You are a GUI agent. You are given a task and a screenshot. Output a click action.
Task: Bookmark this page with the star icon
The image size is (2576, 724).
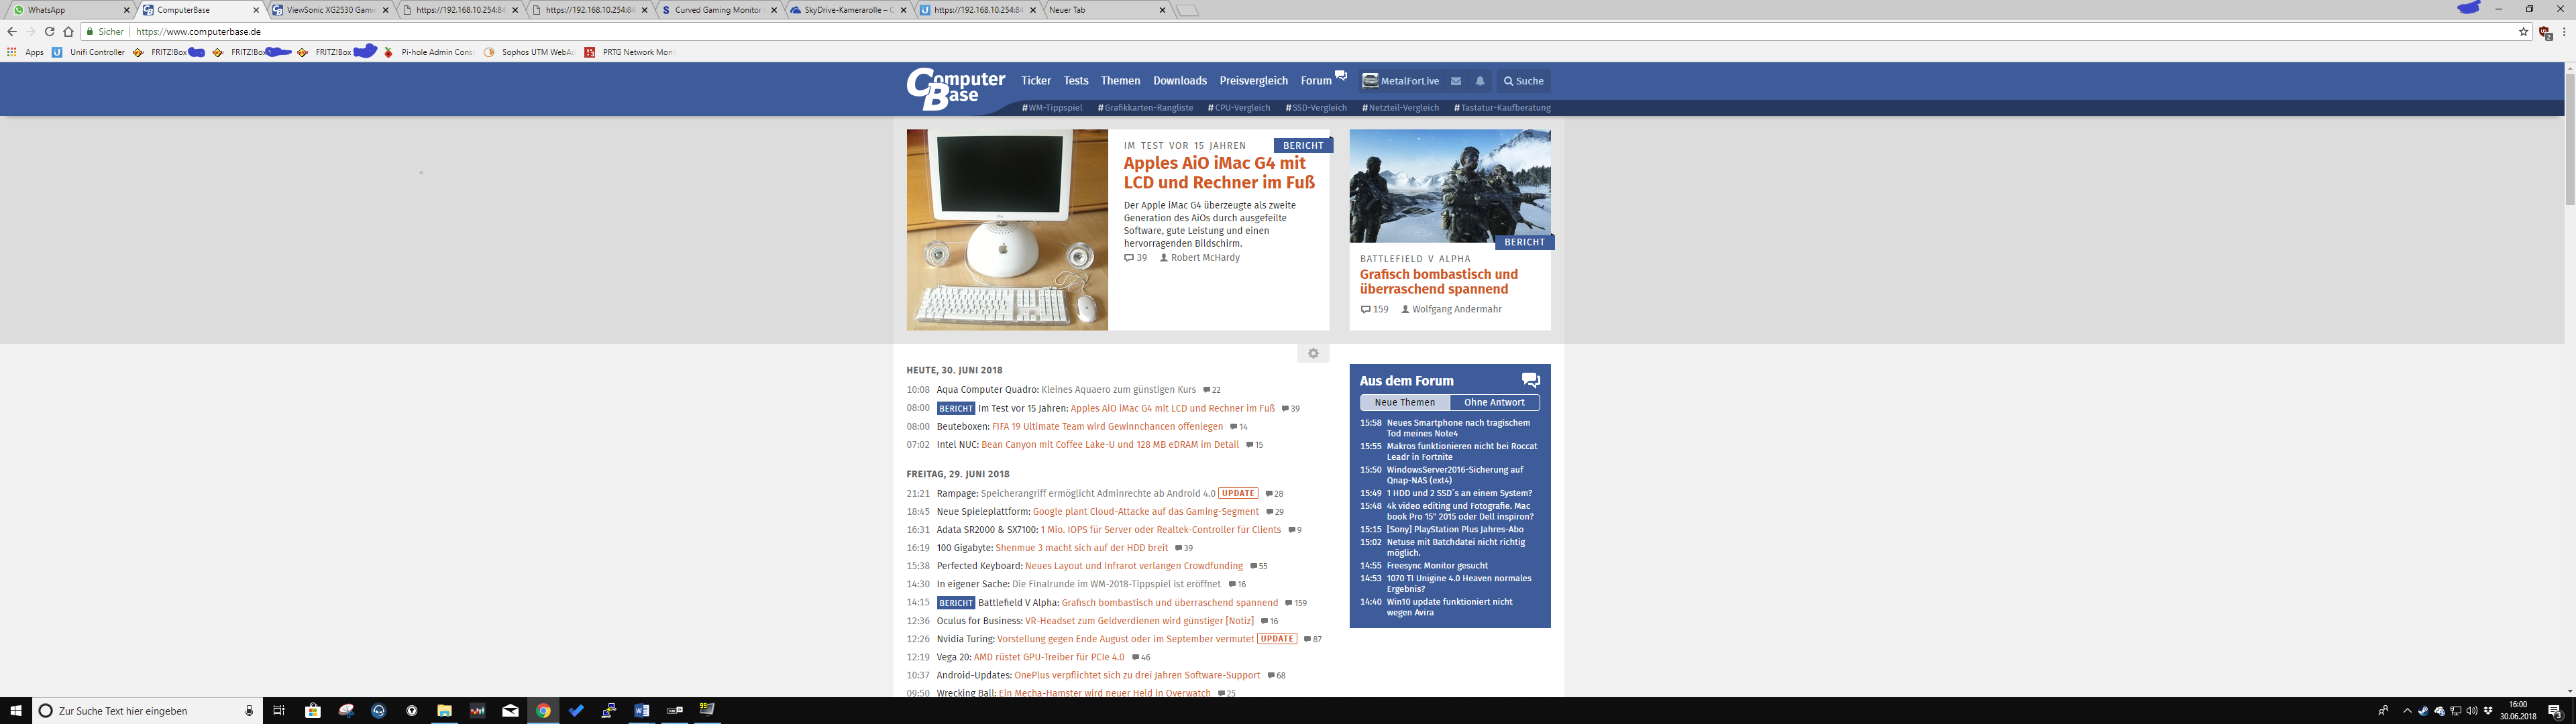pyautogui.click(x=2523, y=32)
